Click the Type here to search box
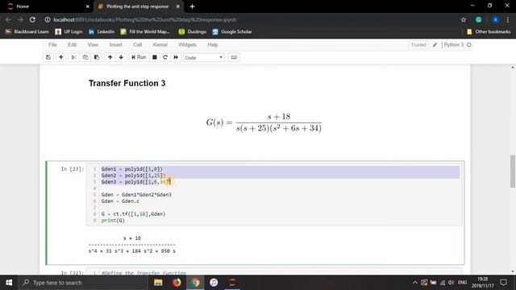Viewport: 516px width, 290px height. [x=84, y=283]
